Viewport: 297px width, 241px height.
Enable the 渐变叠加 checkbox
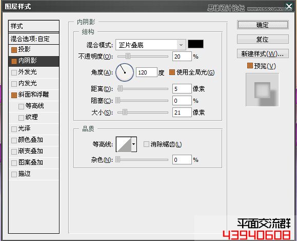click(x=14, y=152)
